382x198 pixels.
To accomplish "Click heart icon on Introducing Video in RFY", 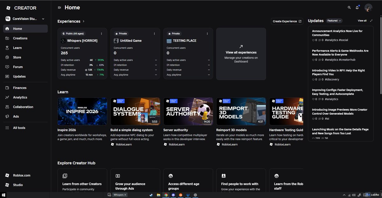I will click(x=313, y=80).
